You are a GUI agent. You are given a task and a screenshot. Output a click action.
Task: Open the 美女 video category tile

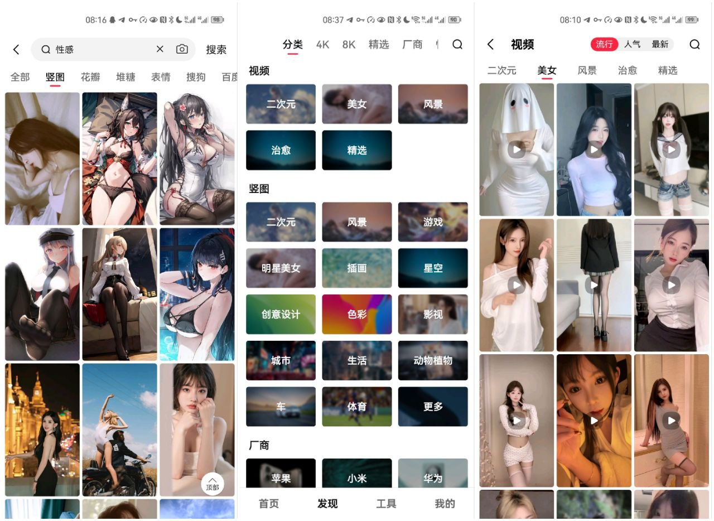tap(357, 104)
